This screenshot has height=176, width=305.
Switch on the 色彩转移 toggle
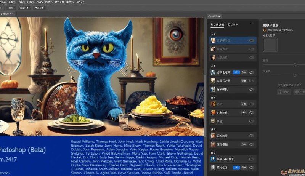(x=252, y=112)
